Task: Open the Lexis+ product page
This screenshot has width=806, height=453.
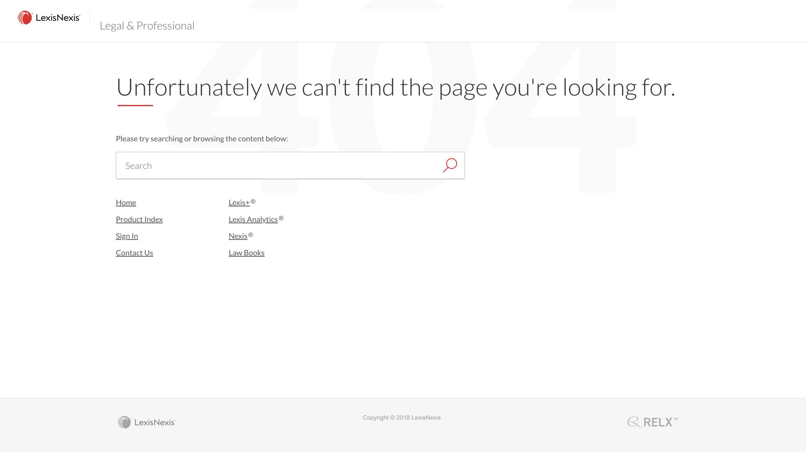Action: point(239,203)
